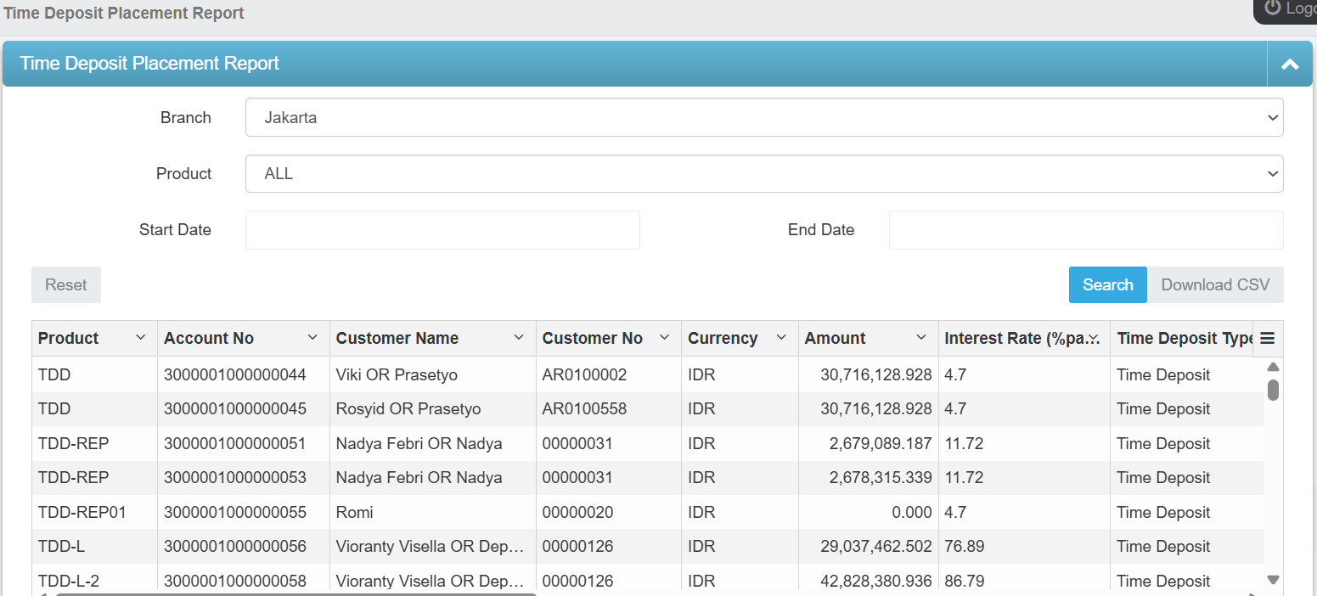Select the row for account 3000001000000044

509,374
